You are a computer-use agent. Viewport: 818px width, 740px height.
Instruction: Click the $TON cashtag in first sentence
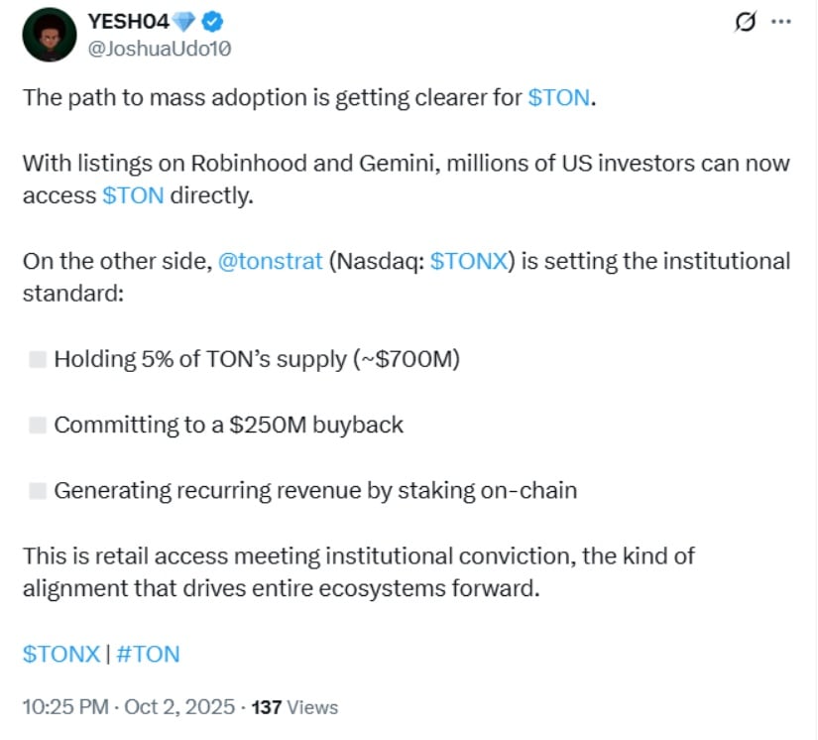click(x=559, y=101)
